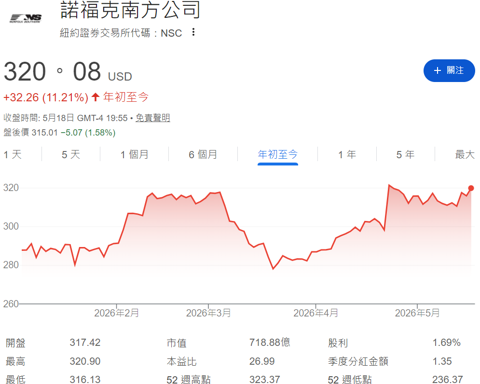Open the 免責聲明 disclaimer link
The width and height of the screenshot is (480, 384).
153,118
